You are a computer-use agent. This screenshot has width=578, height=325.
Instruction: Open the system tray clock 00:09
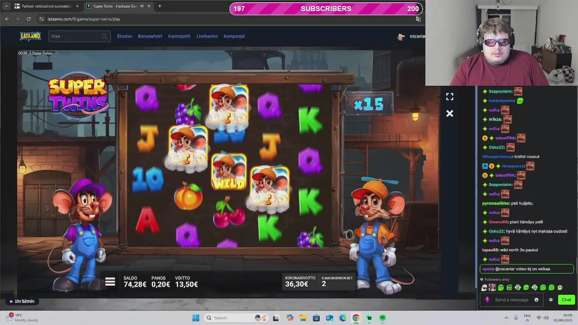click(563, 318)
